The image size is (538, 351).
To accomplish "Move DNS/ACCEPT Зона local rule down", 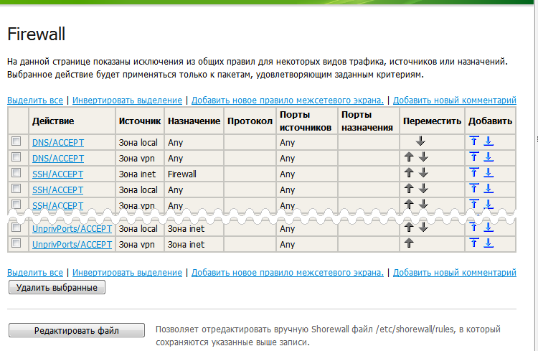I will coord(420,141).
